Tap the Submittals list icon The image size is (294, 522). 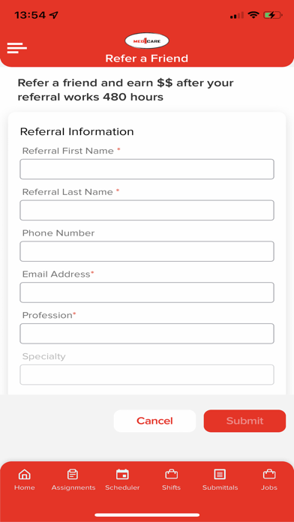coord(220,474)
